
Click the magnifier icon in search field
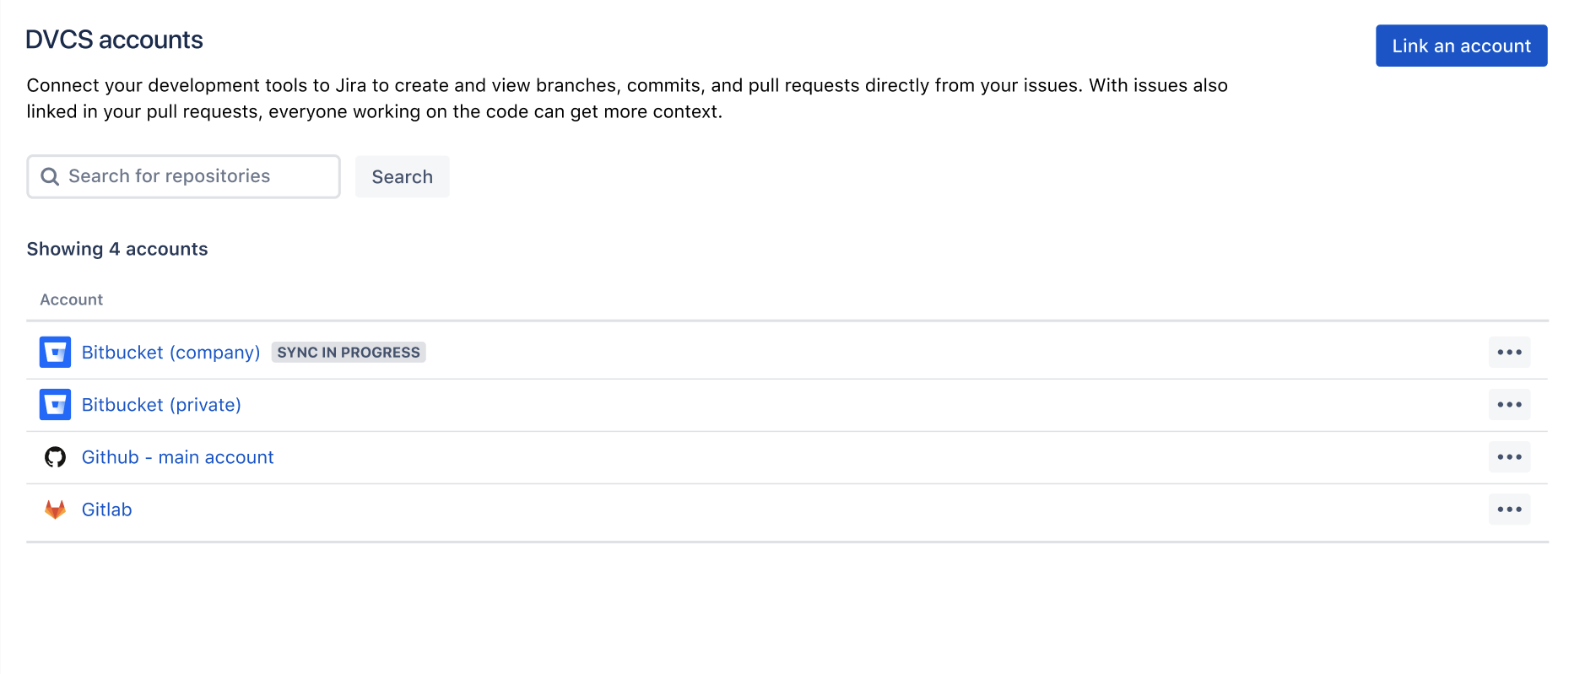pos(50,176)
